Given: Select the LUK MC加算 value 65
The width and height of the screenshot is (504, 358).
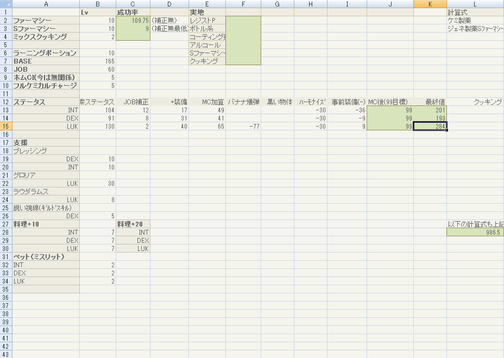Looking at the screenshot, I should tap(207, 127).
